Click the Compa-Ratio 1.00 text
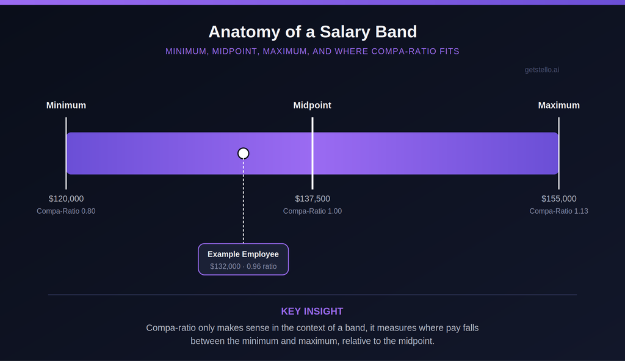625x361 pixels. point(312,211)
